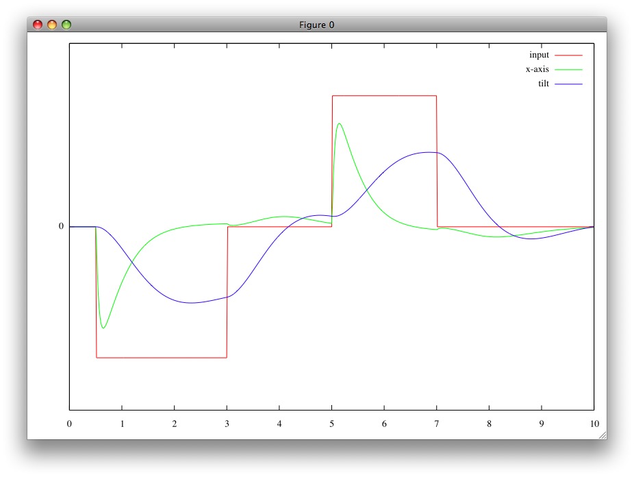
Task: Zoom the window with the green button
Action: pos(66,25)
